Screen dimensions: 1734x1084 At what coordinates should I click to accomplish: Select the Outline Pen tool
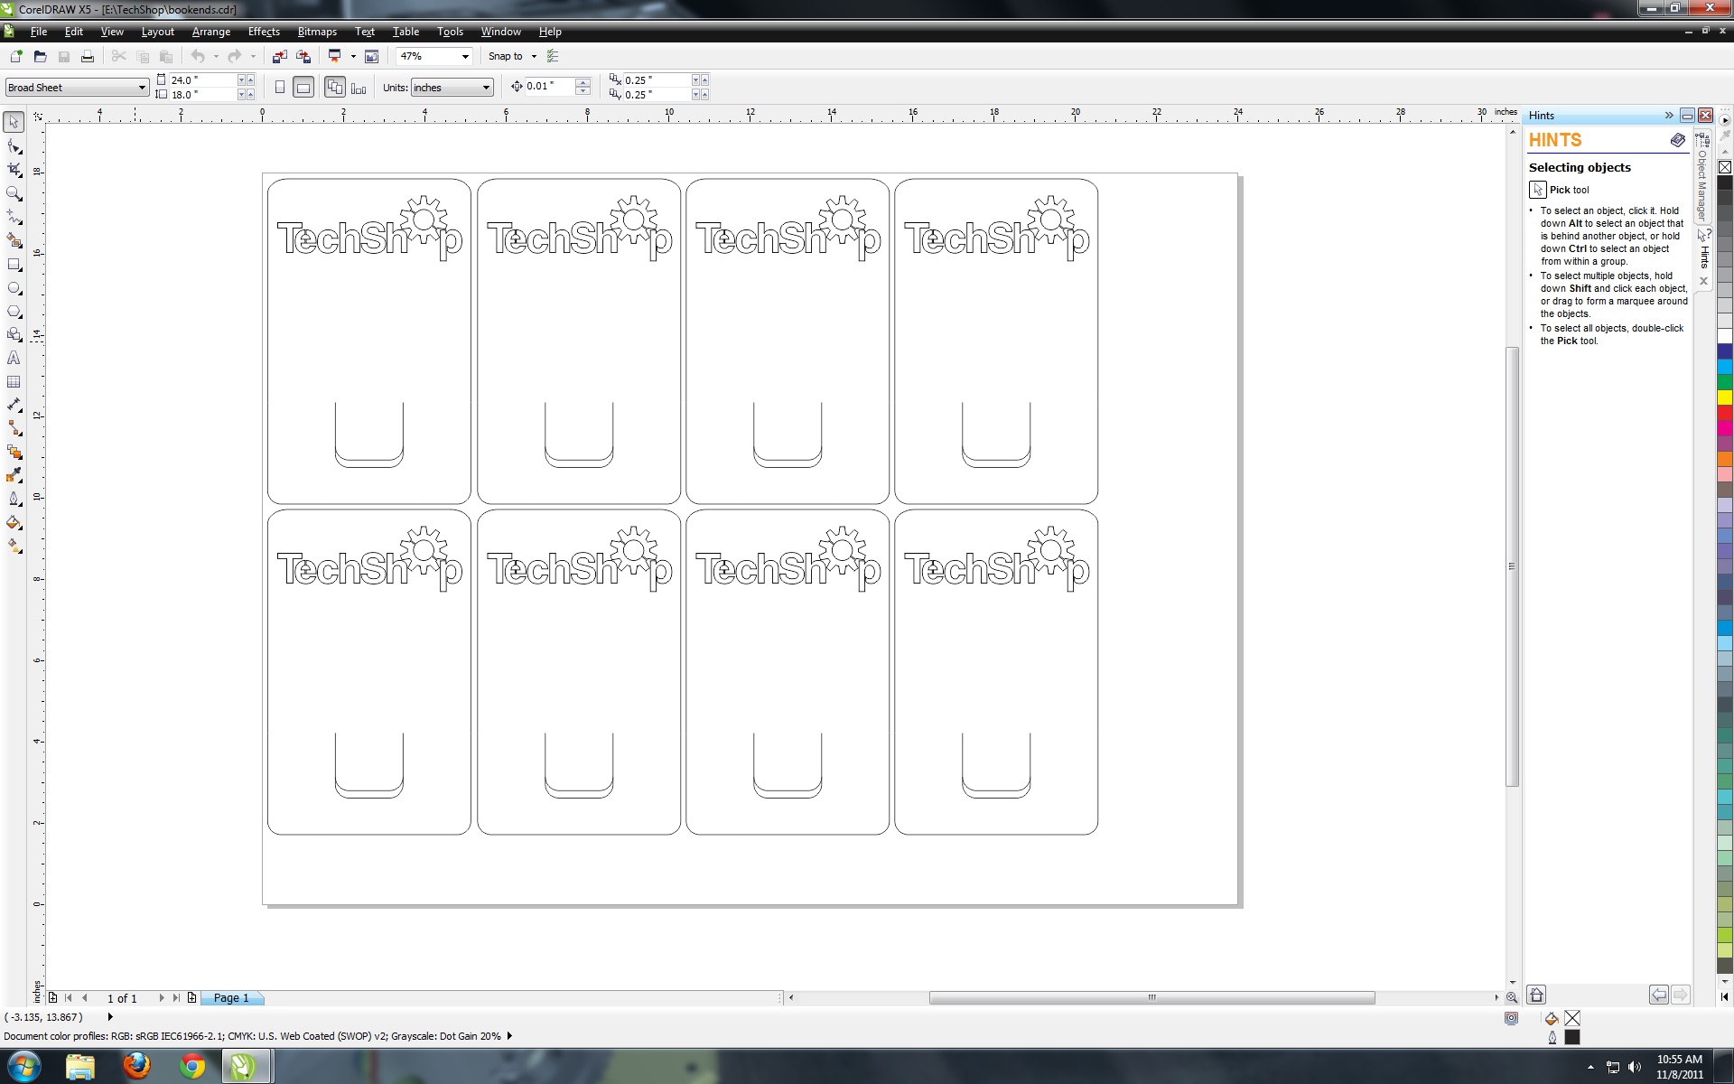click(14, 500)
